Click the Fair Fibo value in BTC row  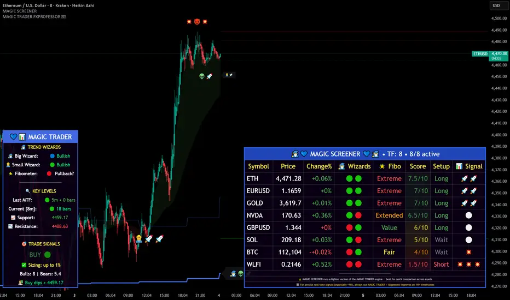(389, 252)
